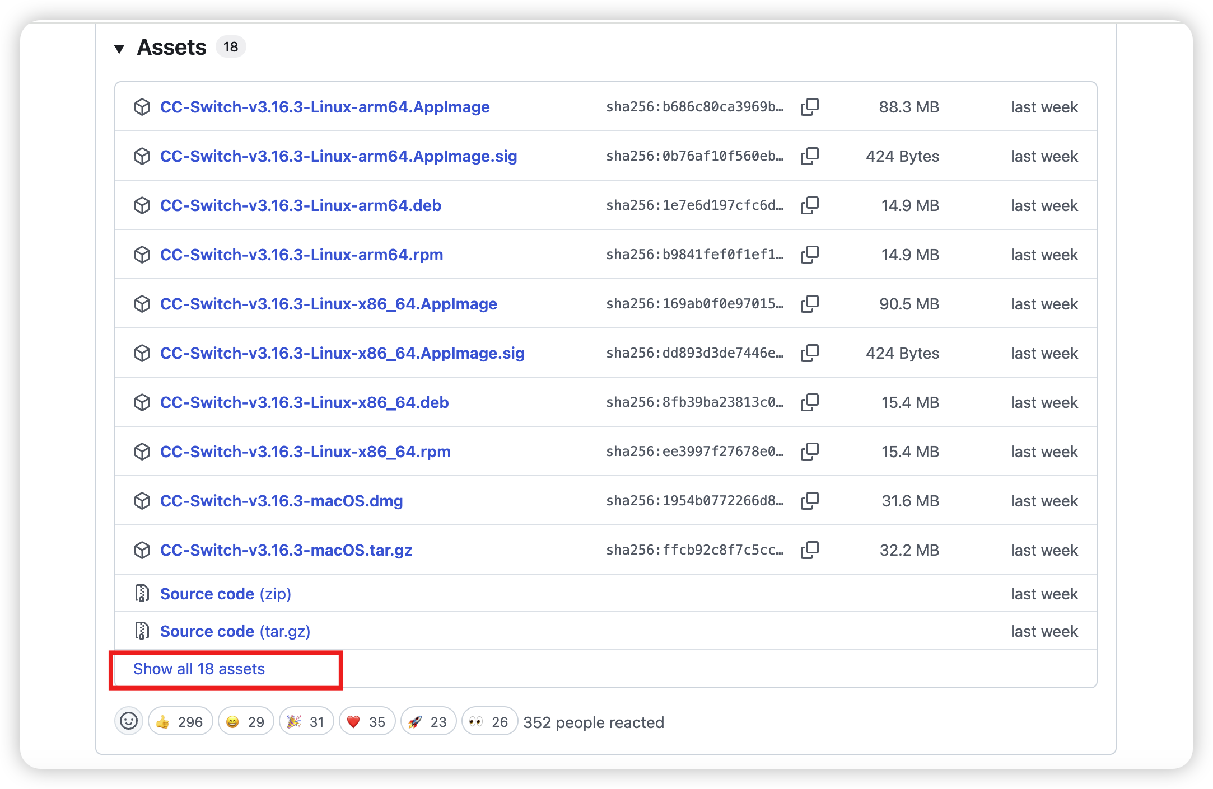Expand list with Show all 18 assets

point(199,669)
